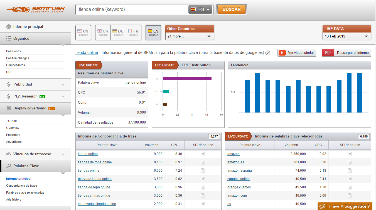The width and height of the screenshot is (376, 210).
Task: Click the brown ar bar in CPC Distribution
Action: click(x=165, y=104)
